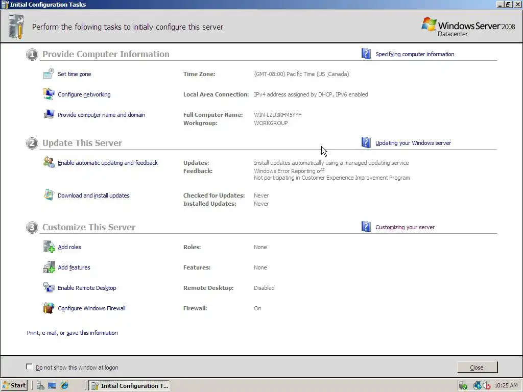Open the Add features link
The width and height of the screenshot is (523, 392).
click(74, 267)
